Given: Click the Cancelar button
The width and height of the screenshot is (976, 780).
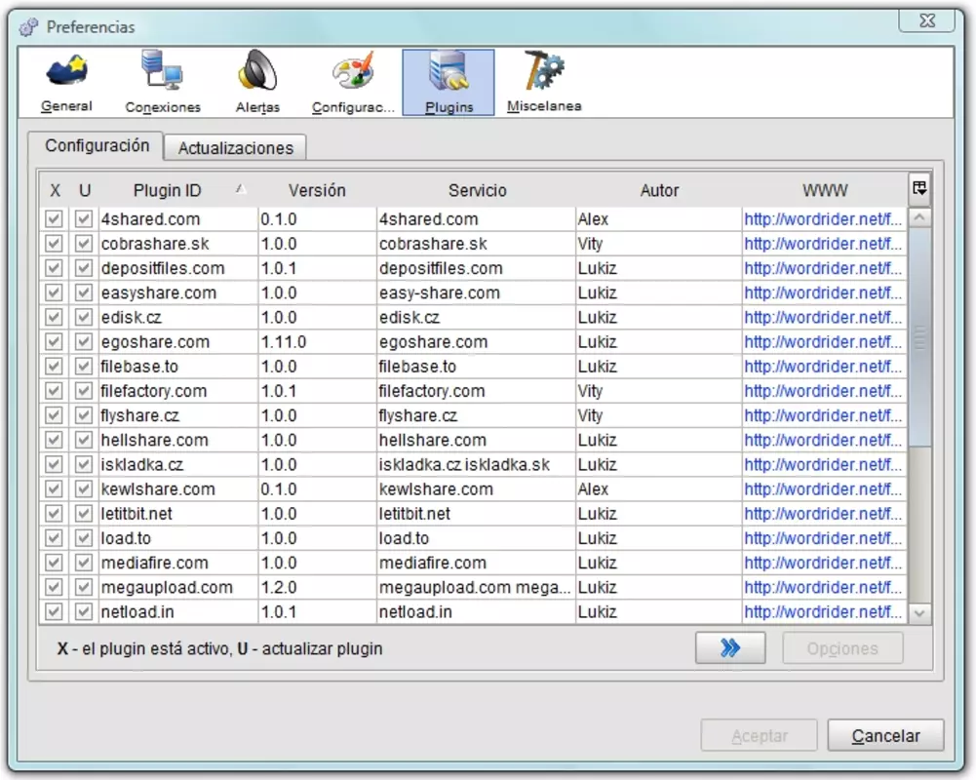Looking at the screenshot, I should pyautogui.click(x=885, y=736).
